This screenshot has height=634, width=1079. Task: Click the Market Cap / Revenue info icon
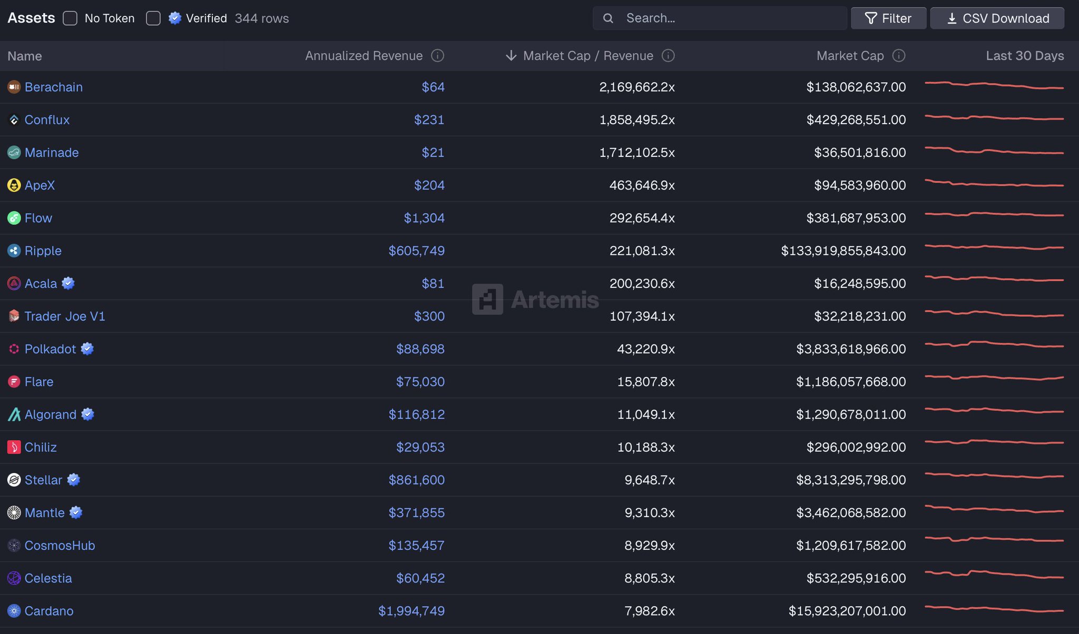coord(668,56)
